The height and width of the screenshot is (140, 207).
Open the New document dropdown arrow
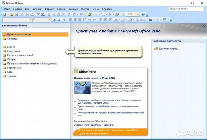point(8,14)
